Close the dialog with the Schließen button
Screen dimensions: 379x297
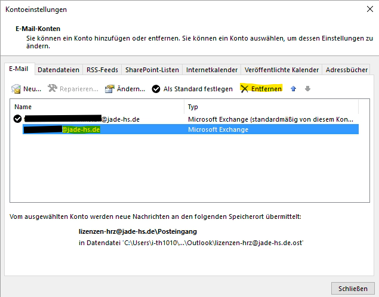click(x=353, y=289)
